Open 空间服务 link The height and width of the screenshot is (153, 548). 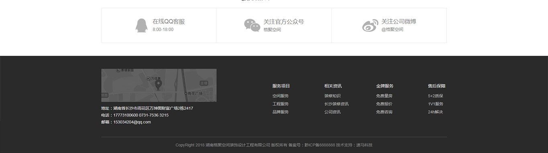pos(281,96)
